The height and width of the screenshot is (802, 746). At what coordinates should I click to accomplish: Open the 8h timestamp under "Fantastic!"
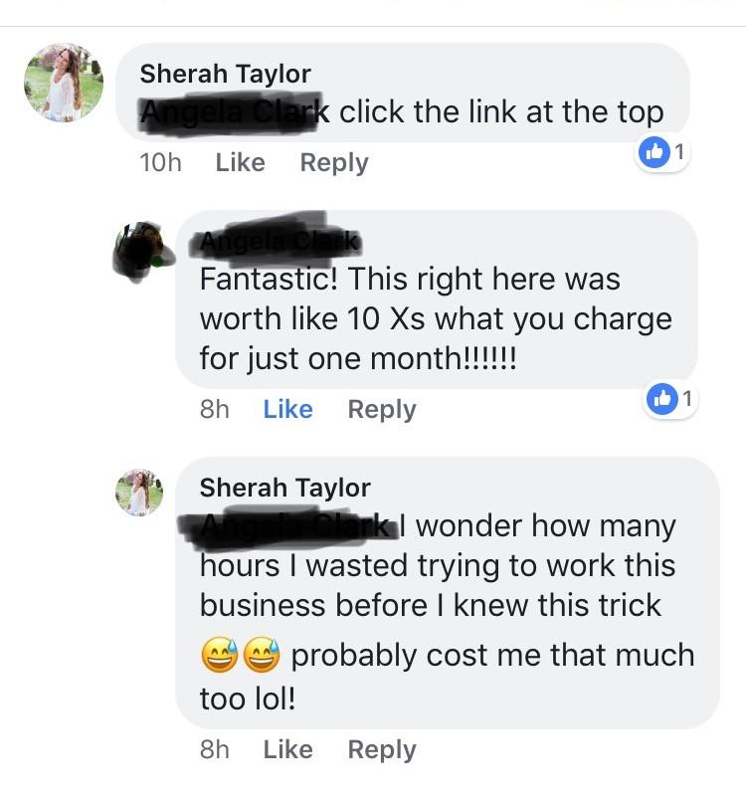pos(214,409)
